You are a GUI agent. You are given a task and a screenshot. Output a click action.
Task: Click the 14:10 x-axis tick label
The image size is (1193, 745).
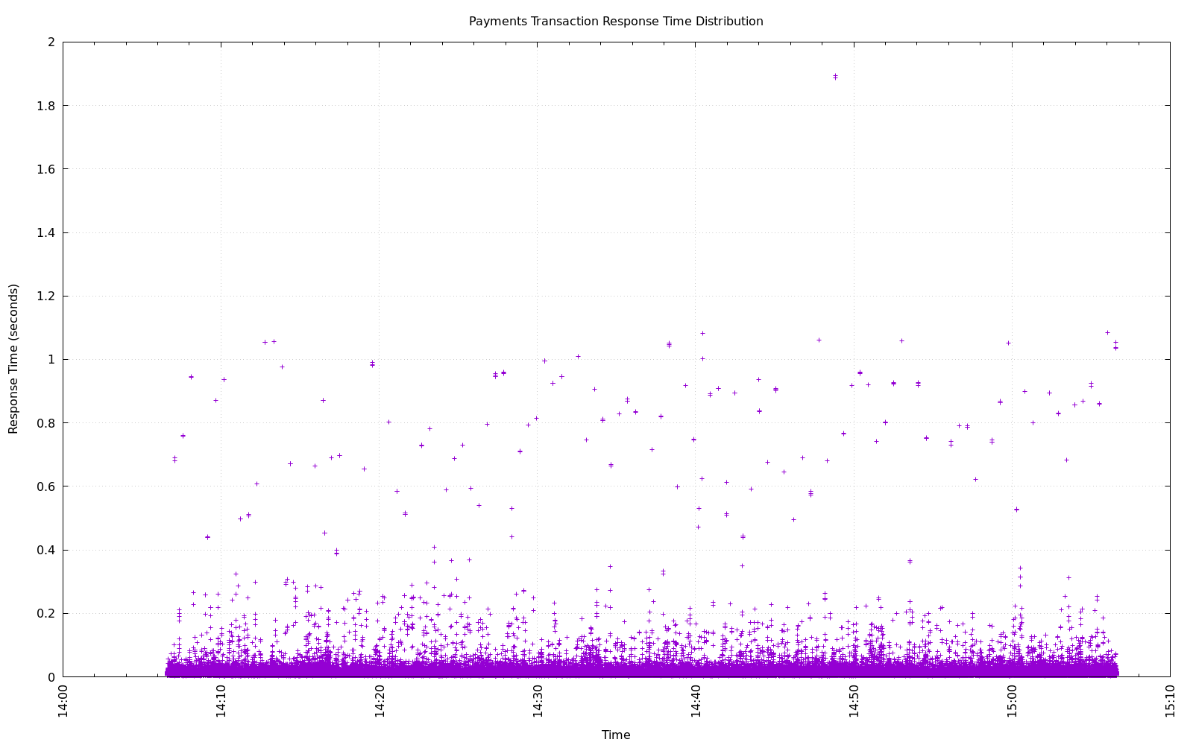tap(221, 702)
